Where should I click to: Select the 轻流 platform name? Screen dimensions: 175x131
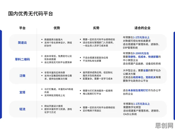[x=22, y=109]
